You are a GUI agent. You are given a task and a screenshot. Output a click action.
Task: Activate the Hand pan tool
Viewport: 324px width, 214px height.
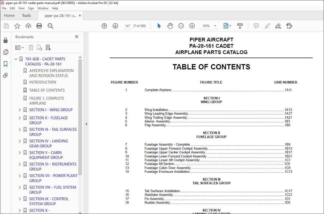click(170, 26)
